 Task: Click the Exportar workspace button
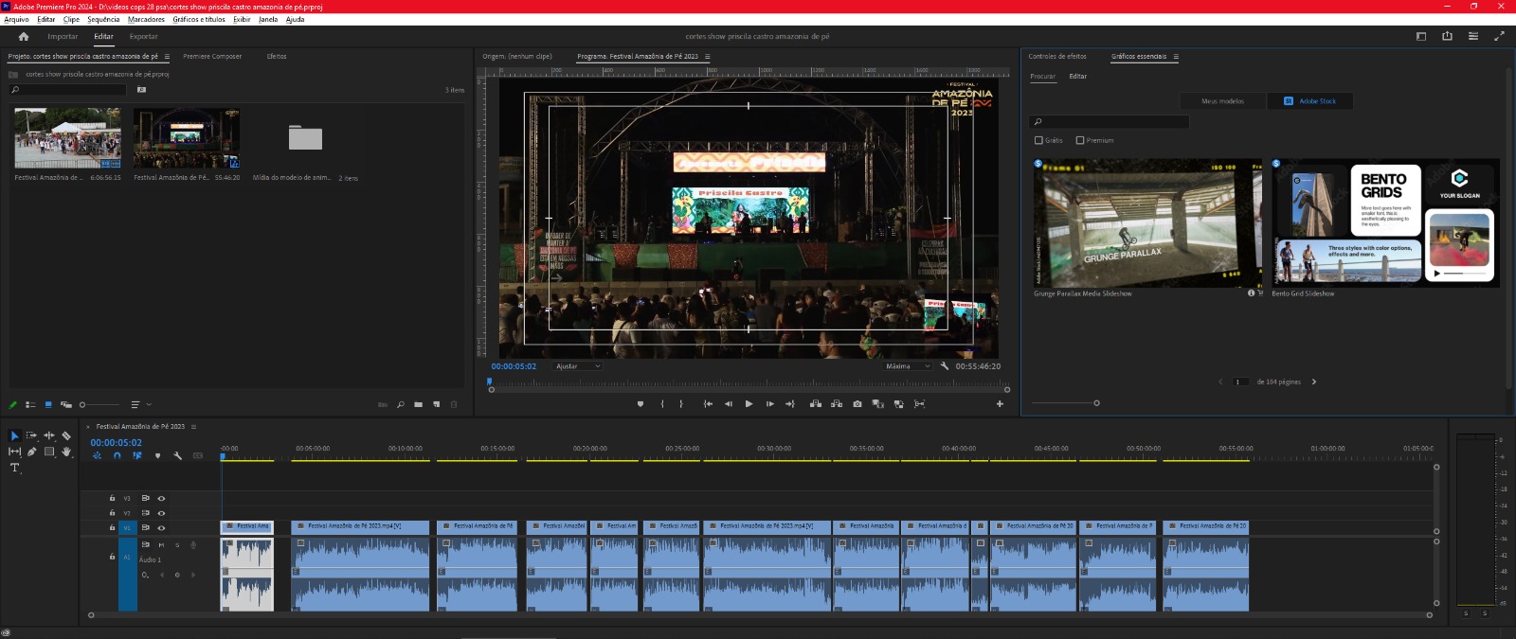pos(144,37)
